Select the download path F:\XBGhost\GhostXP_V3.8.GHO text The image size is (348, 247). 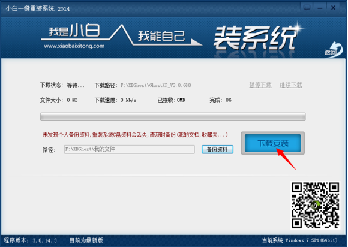tap(155, 85)
